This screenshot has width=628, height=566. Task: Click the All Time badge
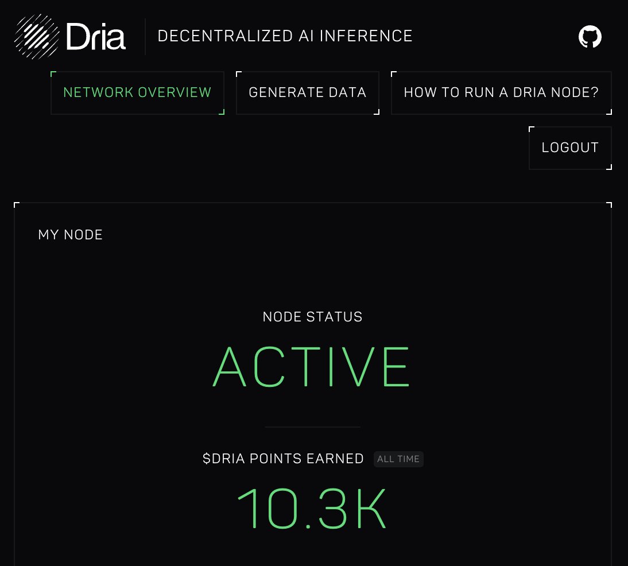(x=398, y=459)
